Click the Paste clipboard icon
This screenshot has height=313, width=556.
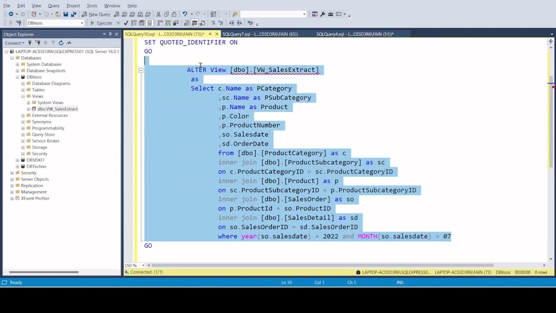coord(174,14)
